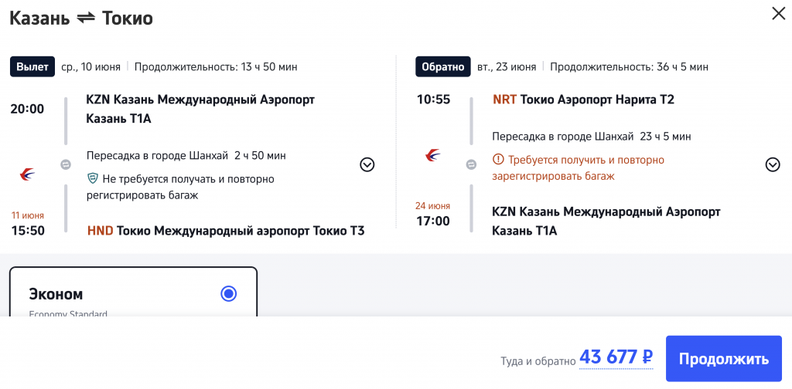Expand outbound Shanghai transfer details

pyautogui.click(x=367, y=164)
